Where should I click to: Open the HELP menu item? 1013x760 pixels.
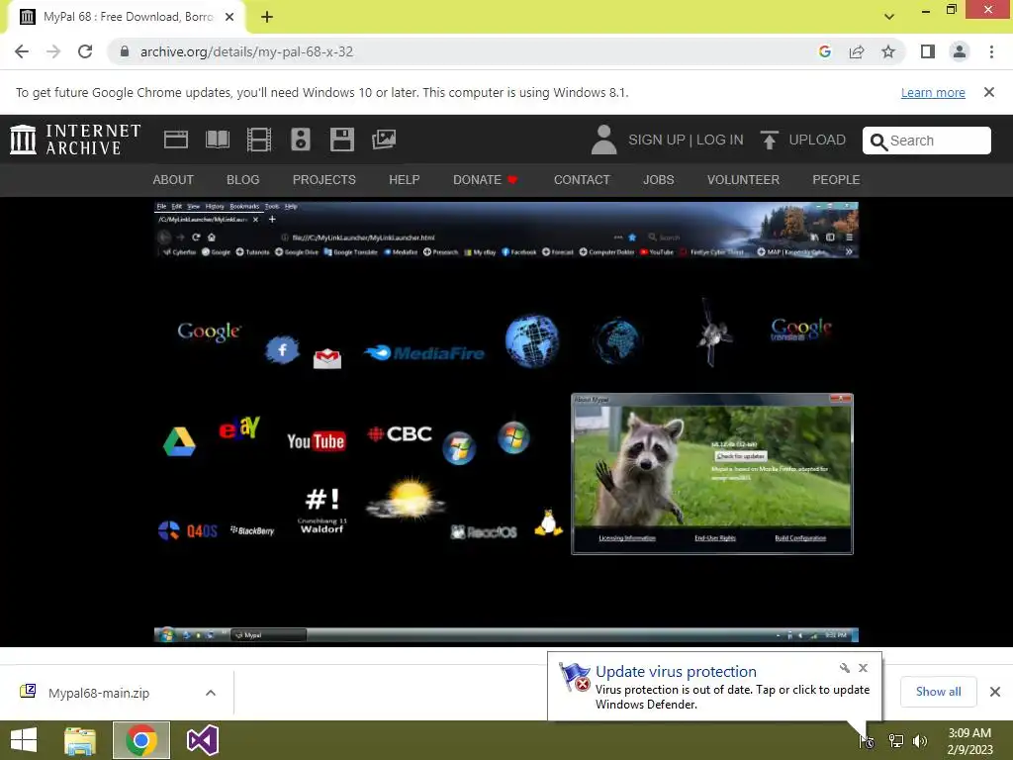(405, 180)
